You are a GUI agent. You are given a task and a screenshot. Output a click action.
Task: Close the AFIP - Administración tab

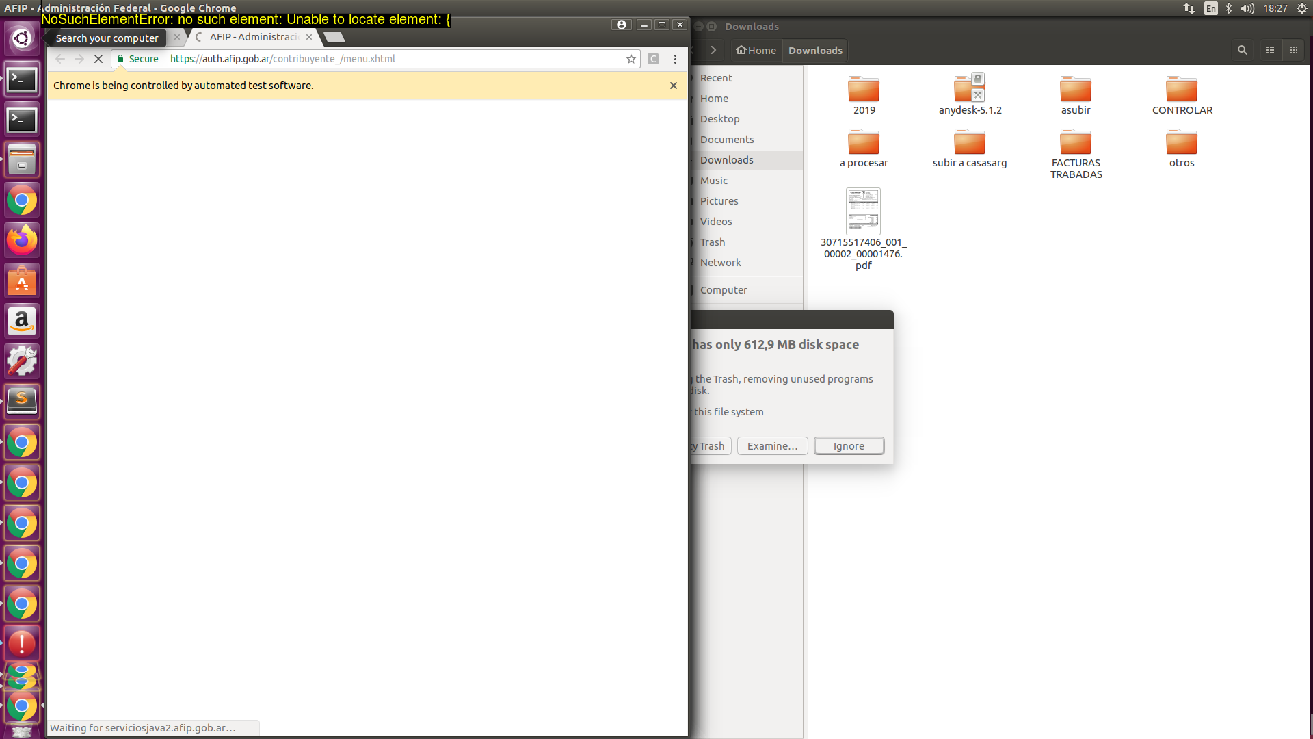click(309, 37)
